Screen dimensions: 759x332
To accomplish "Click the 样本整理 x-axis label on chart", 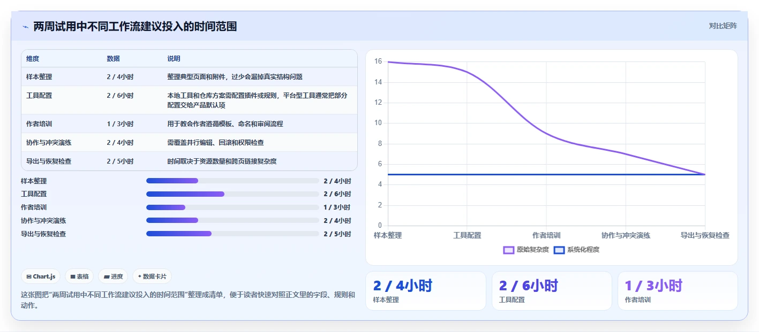I will [x=388, y=235].
